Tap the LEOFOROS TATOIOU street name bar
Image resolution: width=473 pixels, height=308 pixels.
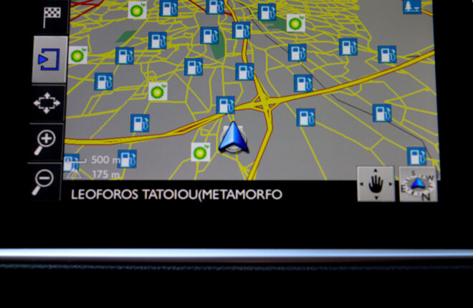(x=176, y=194)
